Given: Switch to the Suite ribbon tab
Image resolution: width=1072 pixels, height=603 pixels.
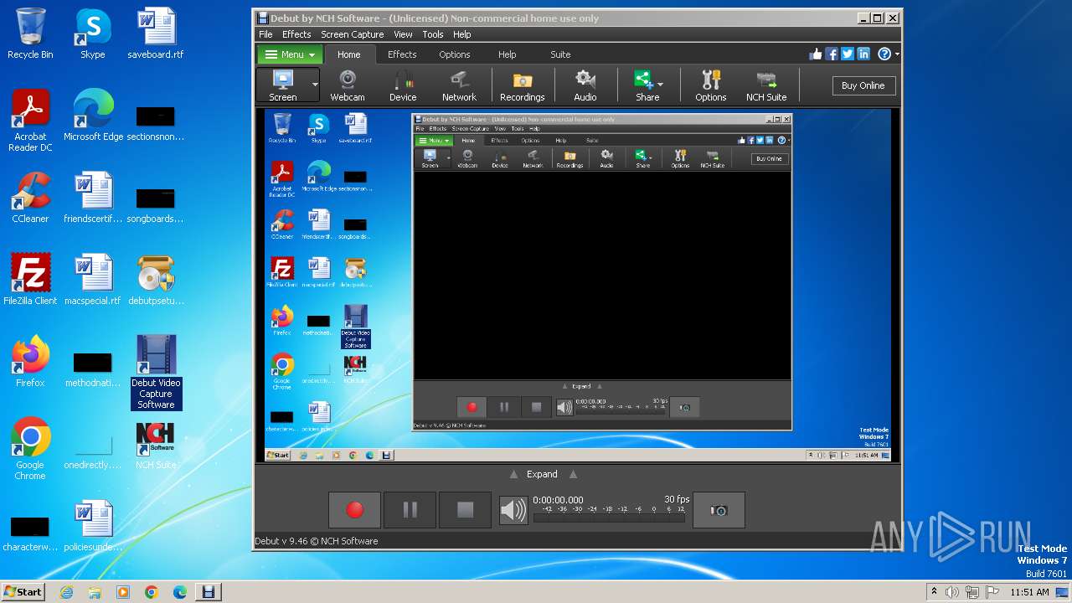Looking at the screenshot, I should [560, 54].
